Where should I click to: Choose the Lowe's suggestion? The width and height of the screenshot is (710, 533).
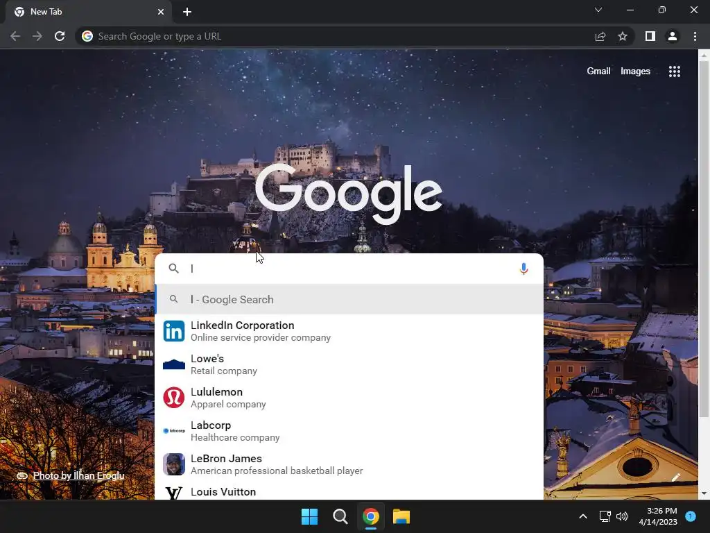click(x=349, y=364)
